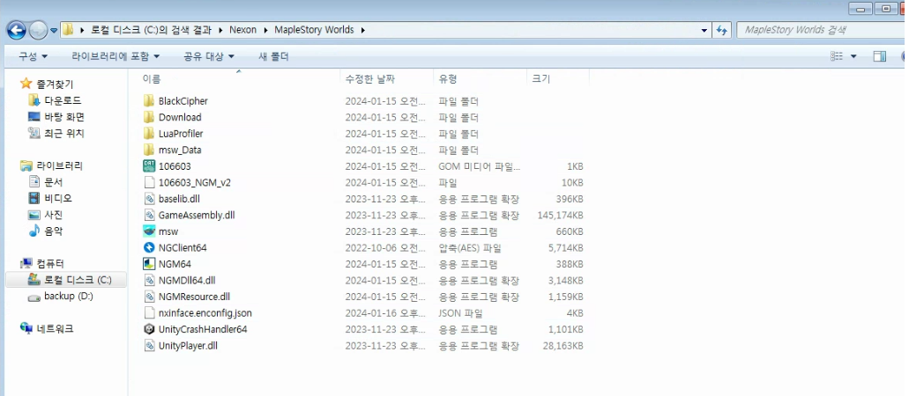Open the 공유 대상 dropdown
The width and height of the screenshot is (909, 396).
pos(209,56)
